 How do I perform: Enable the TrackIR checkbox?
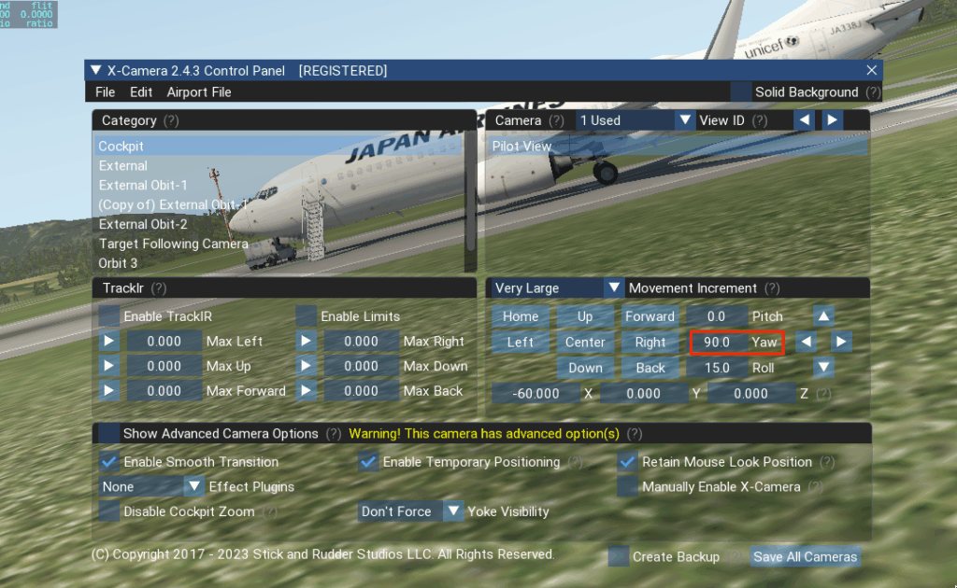[110, 316]
